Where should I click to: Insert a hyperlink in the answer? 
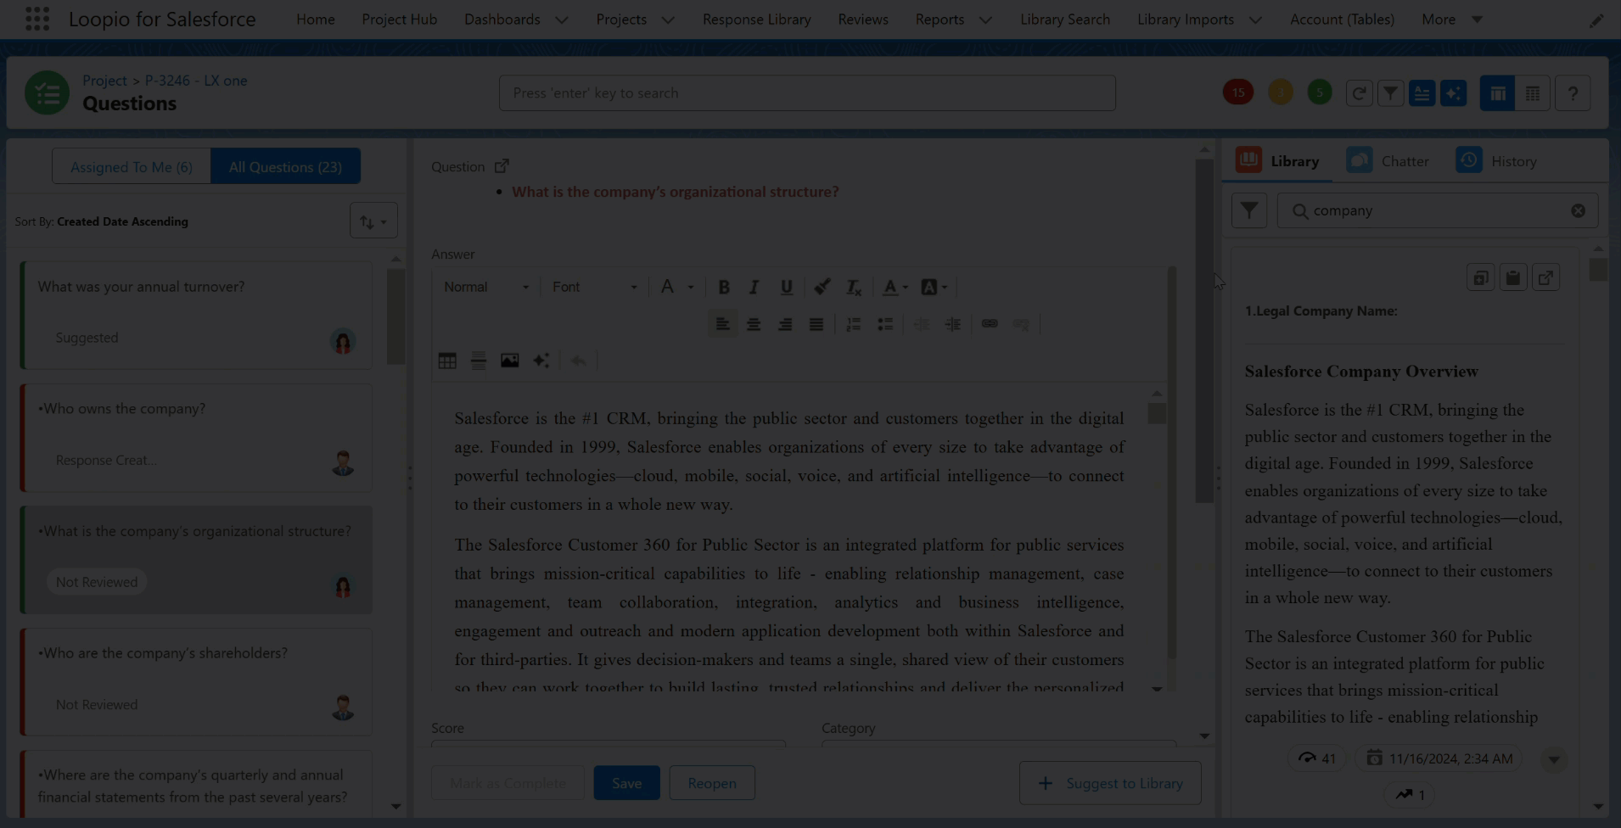990,324
